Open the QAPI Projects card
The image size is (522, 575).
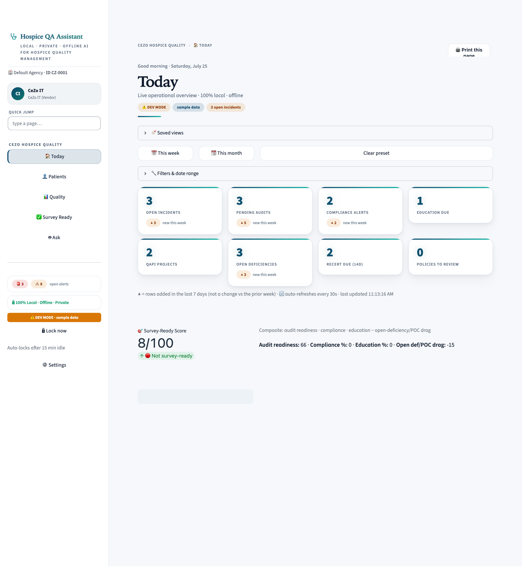[180, 257]
